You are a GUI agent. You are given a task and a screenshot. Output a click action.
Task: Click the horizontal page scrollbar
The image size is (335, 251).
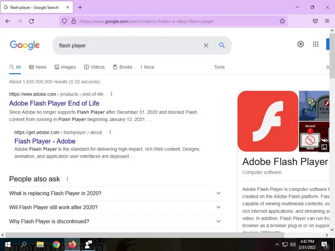pyautogui.click(x=145, y=235)
